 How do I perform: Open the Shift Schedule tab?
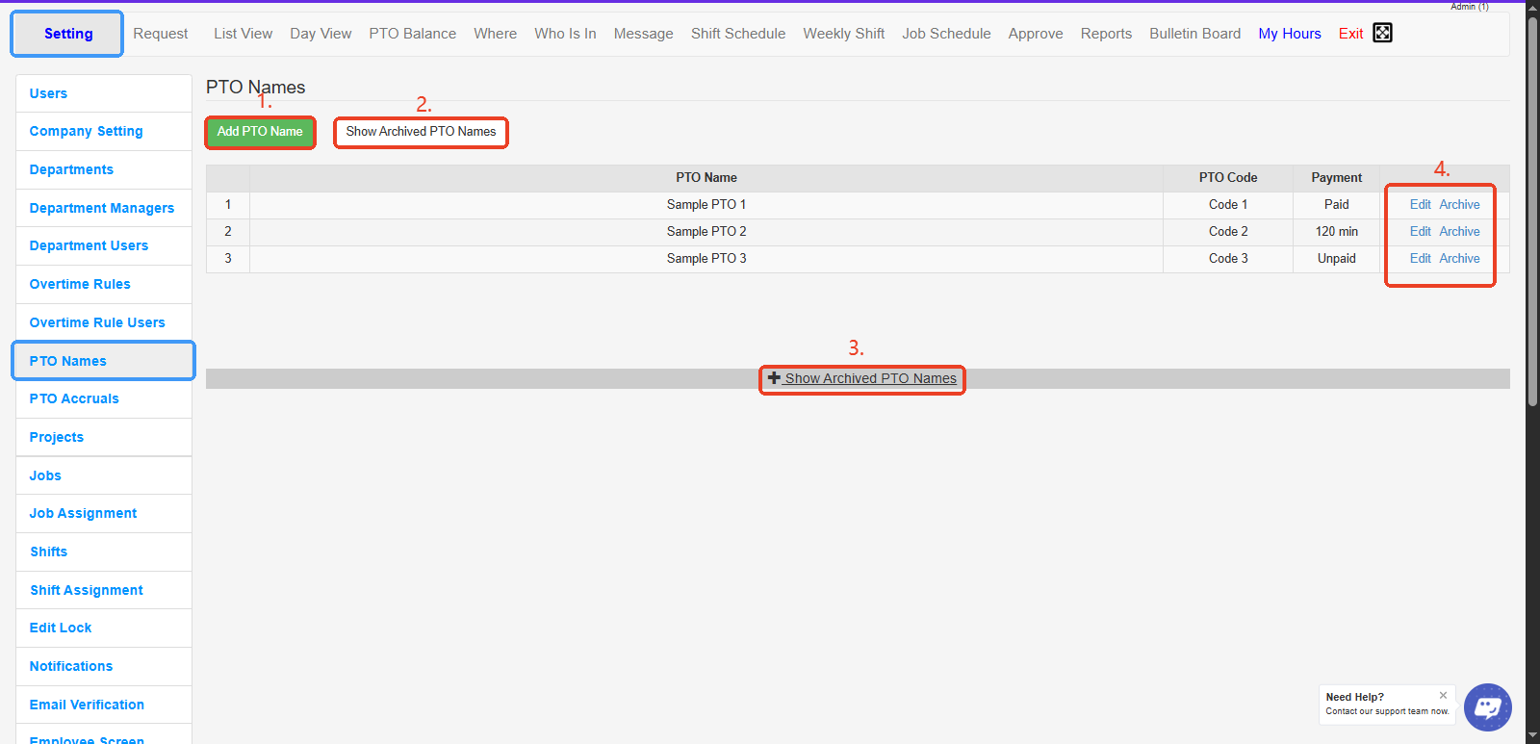point(737,34)
